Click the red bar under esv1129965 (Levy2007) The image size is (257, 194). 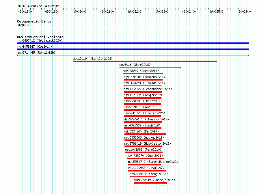coord(147,171)
